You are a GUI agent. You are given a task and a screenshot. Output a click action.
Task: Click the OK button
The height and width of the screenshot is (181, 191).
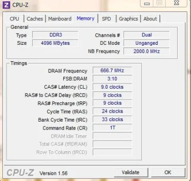pyautogui.click(x=168, y=173)
